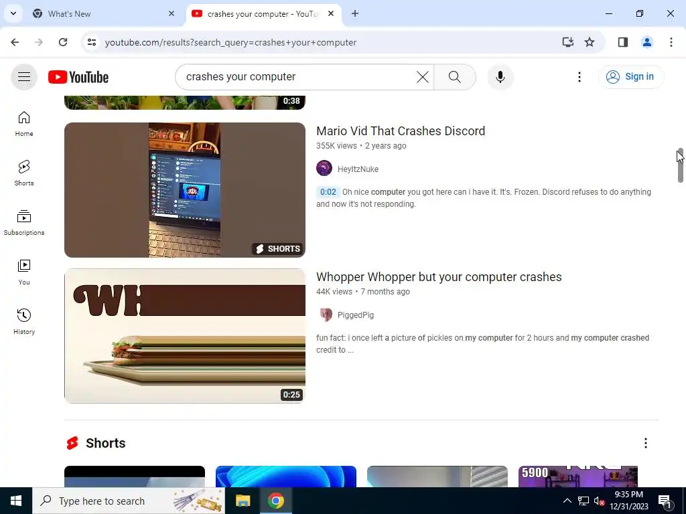Go to the YouTube logo homepage
The height and width of the screenshot is (514, 686).
(x=78, y=77)
